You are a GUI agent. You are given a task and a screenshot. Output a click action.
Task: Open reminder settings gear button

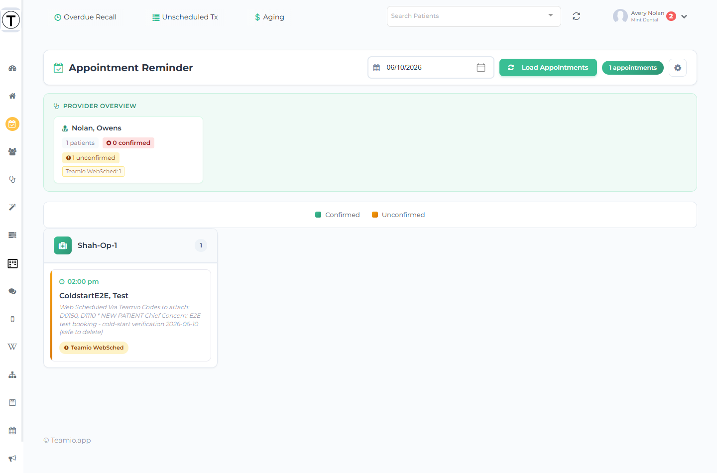(x=678, y=68)
